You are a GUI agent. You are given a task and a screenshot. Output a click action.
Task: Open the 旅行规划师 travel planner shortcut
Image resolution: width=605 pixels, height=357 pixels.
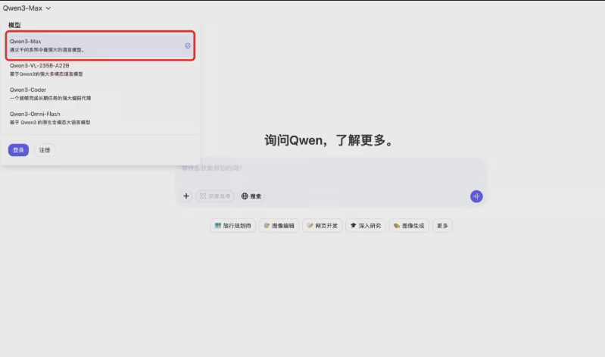[x=232, y=226]
